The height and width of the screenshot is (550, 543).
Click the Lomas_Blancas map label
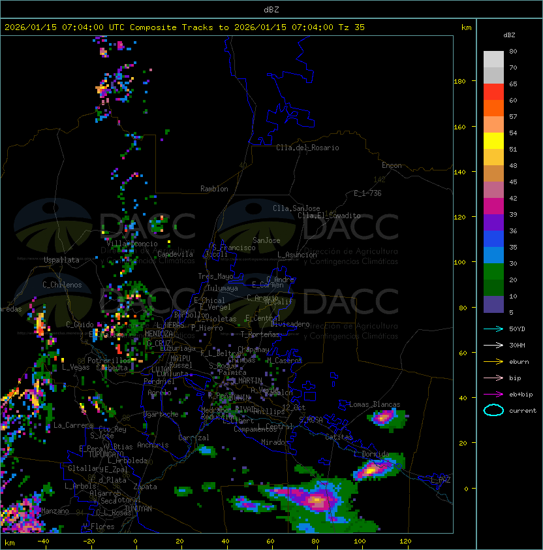pos(375,404)
